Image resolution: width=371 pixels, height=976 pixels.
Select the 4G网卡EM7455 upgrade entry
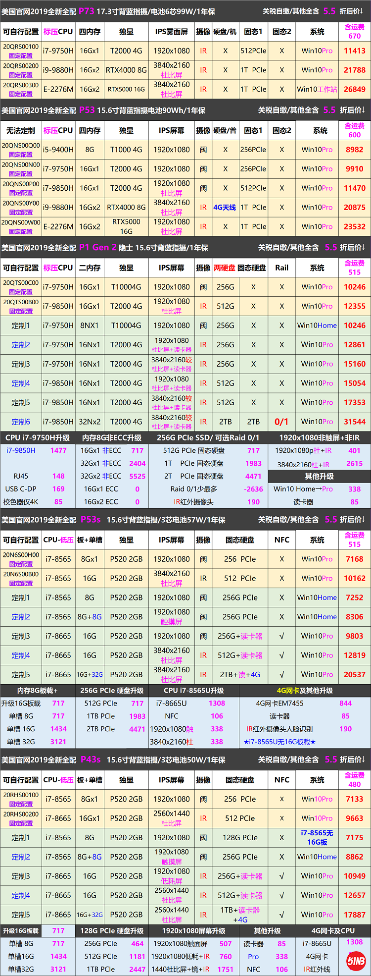point(279,703)
